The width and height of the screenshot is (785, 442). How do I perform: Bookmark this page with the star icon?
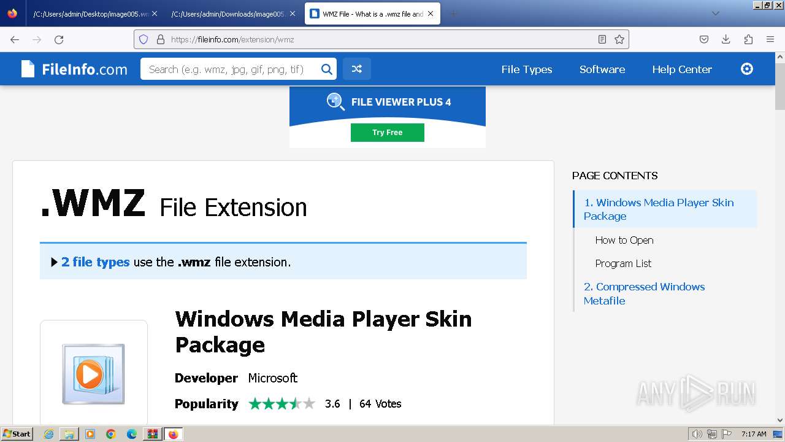[619, 39]
